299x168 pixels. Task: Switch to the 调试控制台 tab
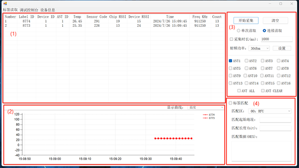29,10
